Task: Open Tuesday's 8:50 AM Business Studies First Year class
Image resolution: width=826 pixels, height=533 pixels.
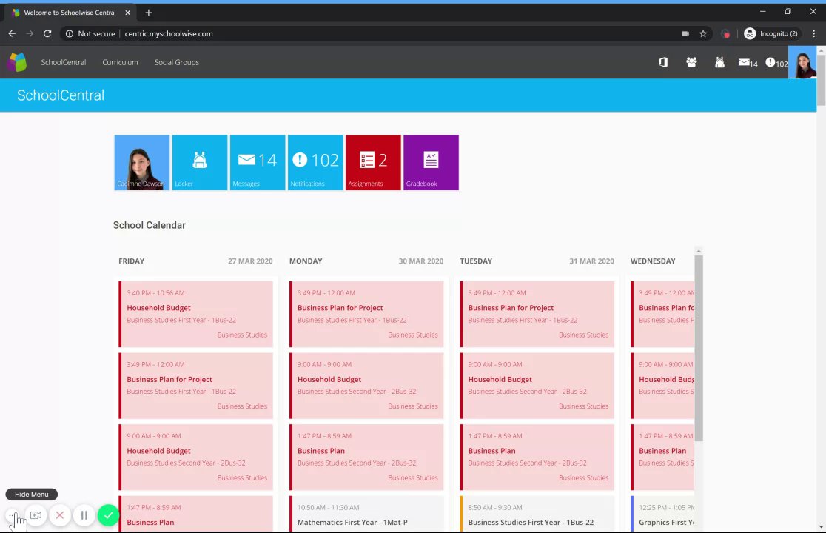Action: point(537,514)
